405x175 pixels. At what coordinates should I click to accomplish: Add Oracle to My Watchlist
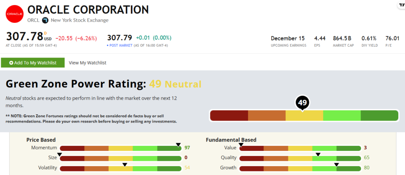coord(33,63)
